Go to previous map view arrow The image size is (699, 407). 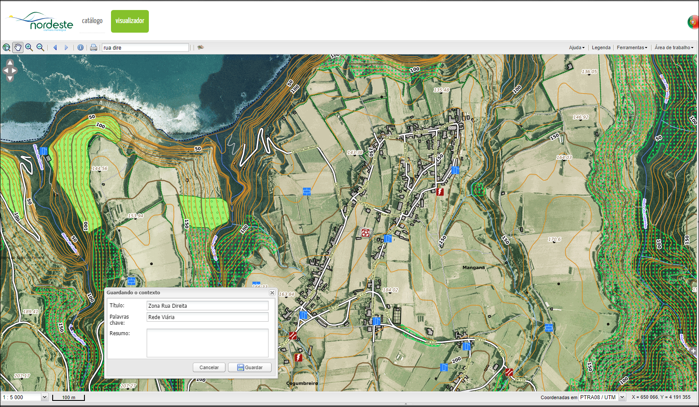coord(55,47)
